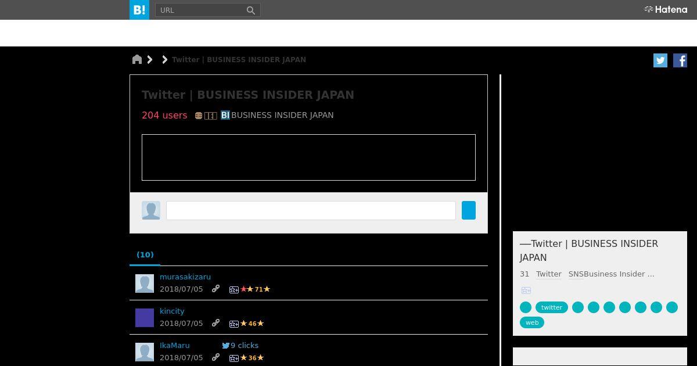Click the 2018/07/05 date on IkaMaru's comment
Screen dimensions: 697x366
(x=181, y=357)
